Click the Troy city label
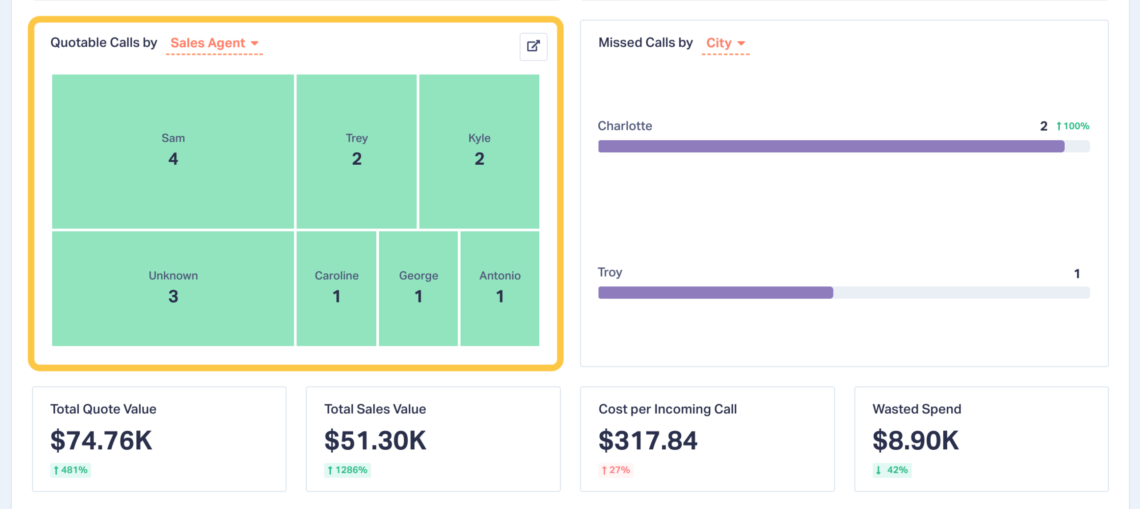The width and height of the screenshot is (1140, 509). (610, 272)
